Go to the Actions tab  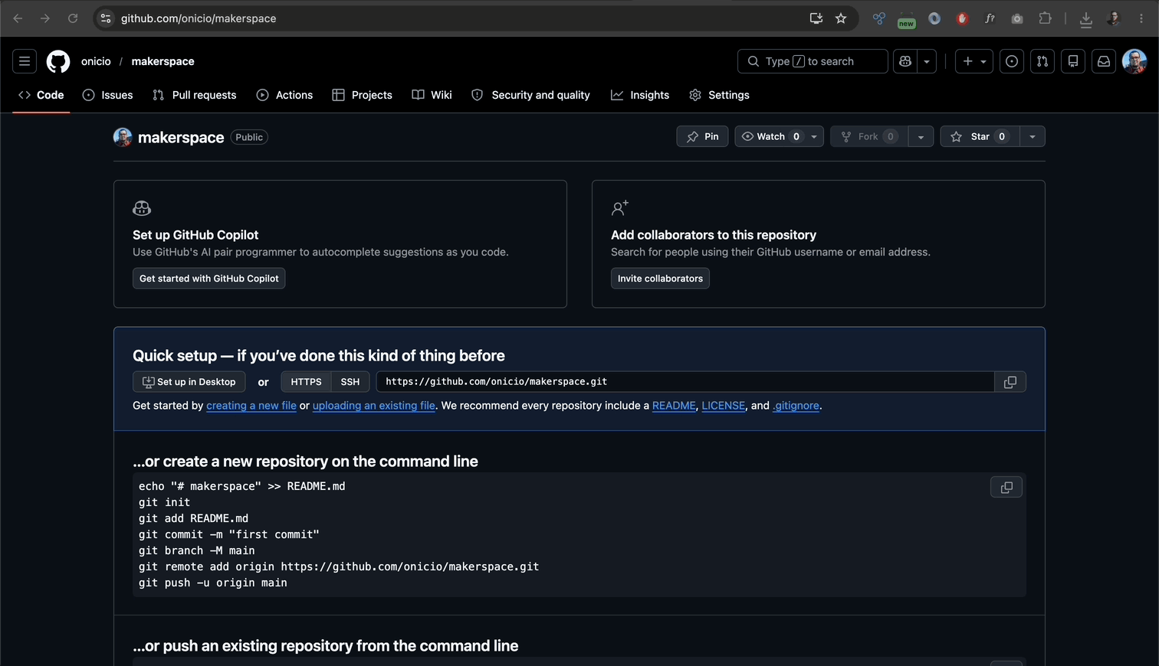[284, 95]
